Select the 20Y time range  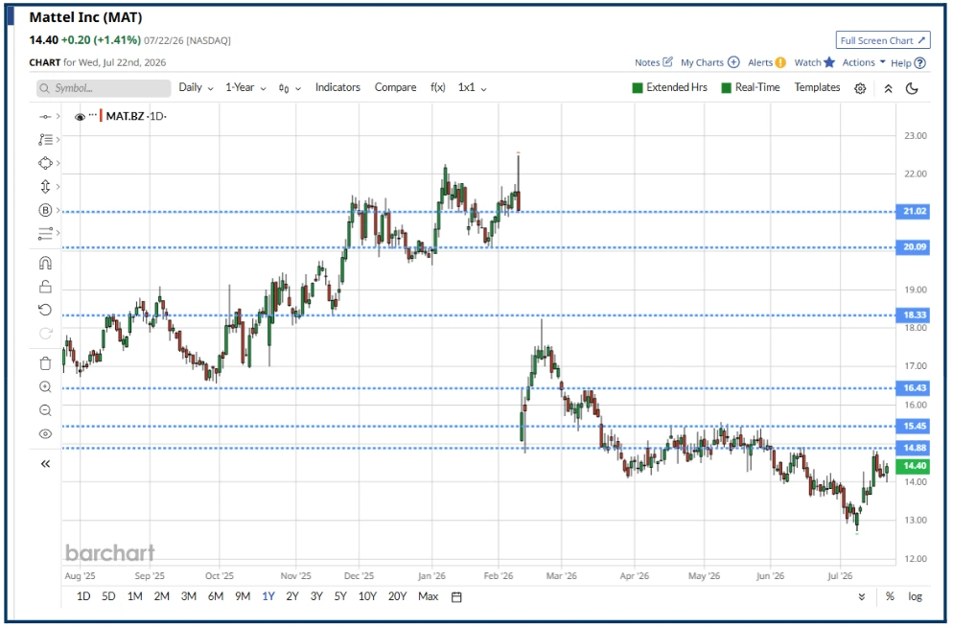pyautogui.click(x=397, y=597)
